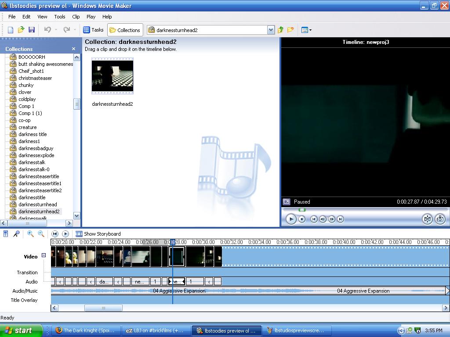Toggle the Collections pane
Screen dimensions: 450x337
click(x=125, y=30)
